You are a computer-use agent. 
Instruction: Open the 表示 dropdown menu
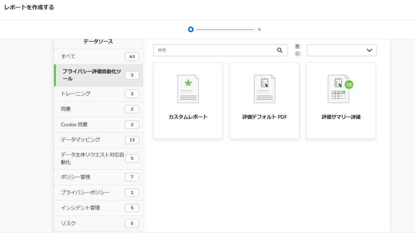pyautogui.click(x=342, y=50)
